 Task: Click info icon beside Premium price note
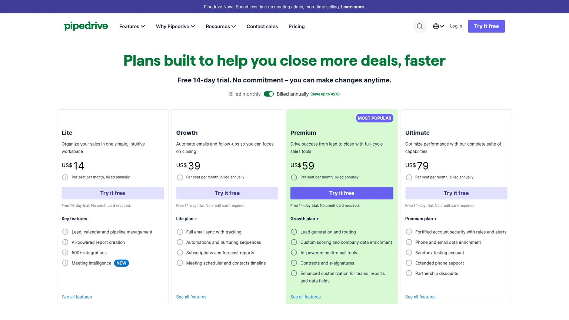294,177
